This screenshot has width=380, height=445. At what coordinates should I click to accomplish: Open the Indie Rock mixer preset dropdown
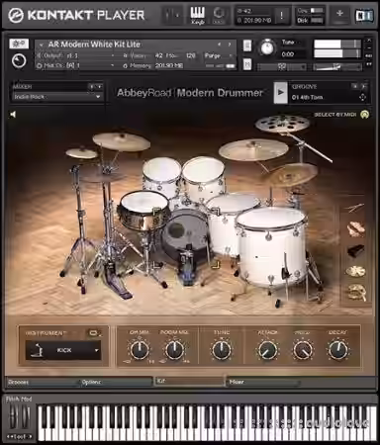coord(56,97)
